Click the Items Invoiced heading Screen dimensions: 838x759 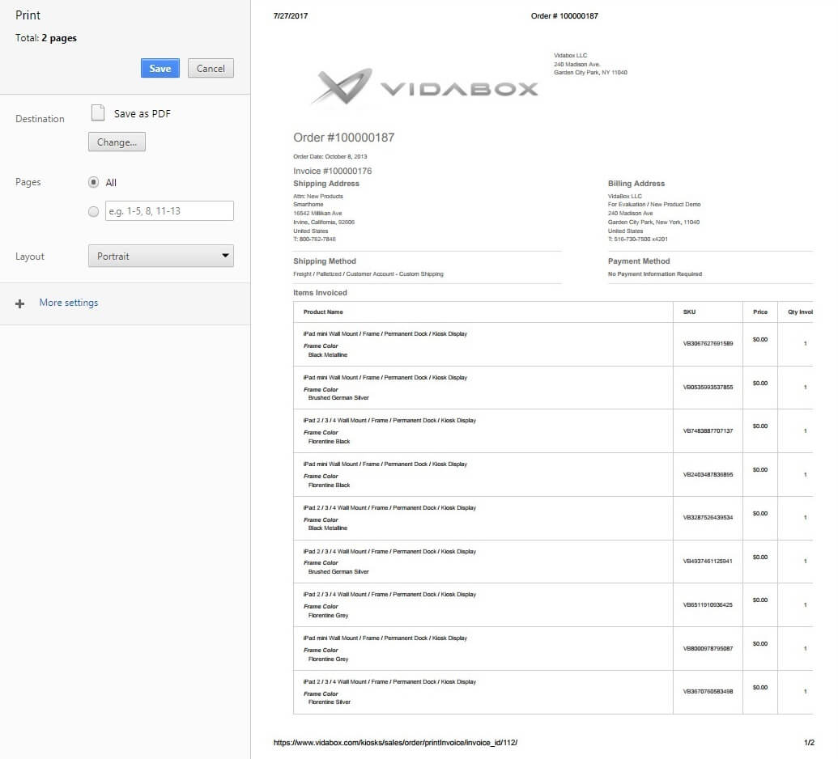320,292
